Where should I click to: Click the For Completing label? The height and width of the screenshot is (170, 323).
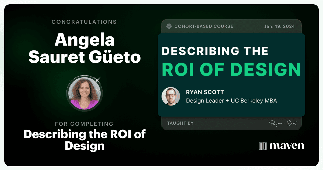click(84, 124)
